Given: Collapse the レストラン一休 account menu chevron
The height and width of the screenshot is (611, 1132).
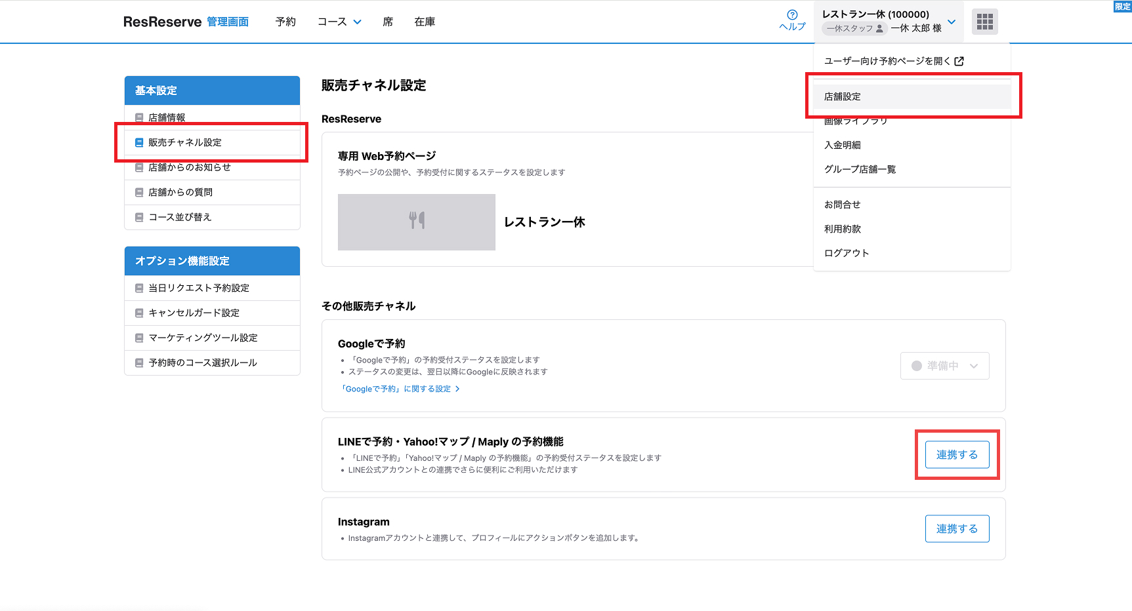Looking at the screenshot, I should 952,22.
